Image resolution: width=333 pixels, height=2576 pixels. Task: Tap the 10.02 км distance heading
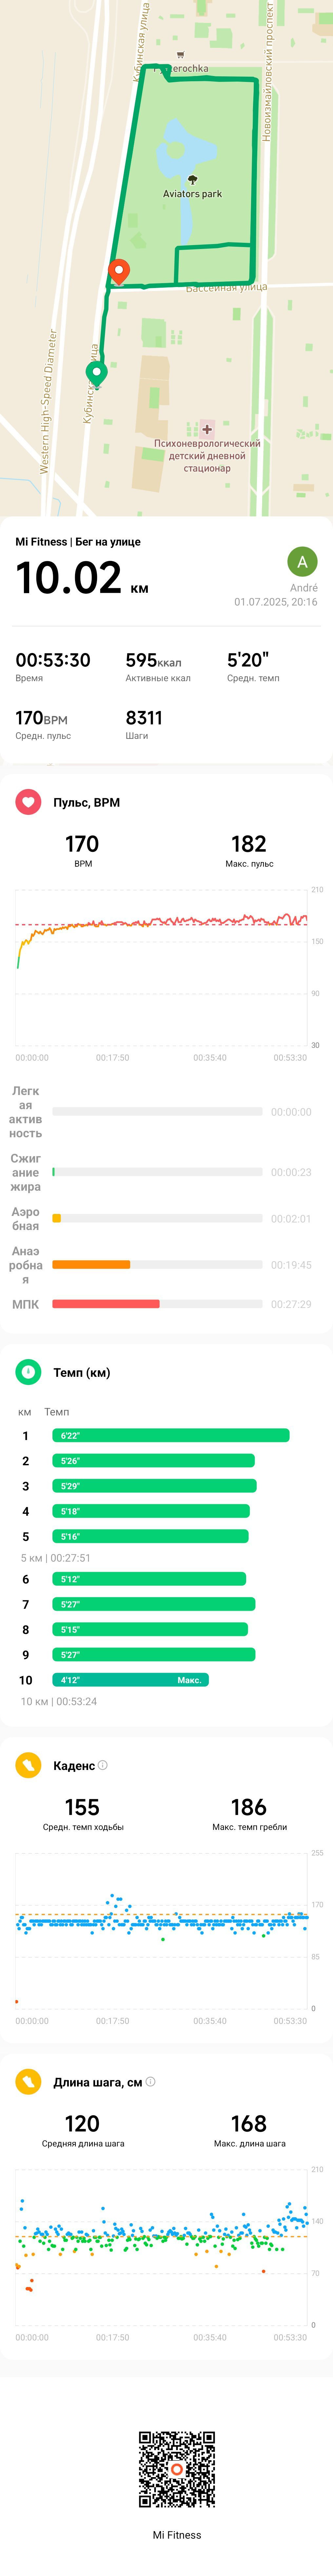pyautogui.click(x=82, y=578)
